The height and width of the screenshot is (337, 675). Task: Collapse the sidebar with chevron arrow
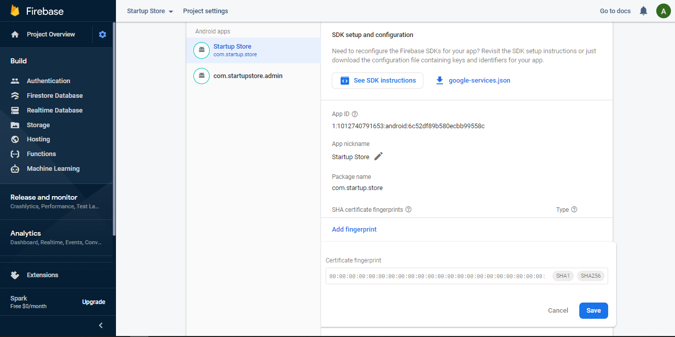tap(101, 325)
